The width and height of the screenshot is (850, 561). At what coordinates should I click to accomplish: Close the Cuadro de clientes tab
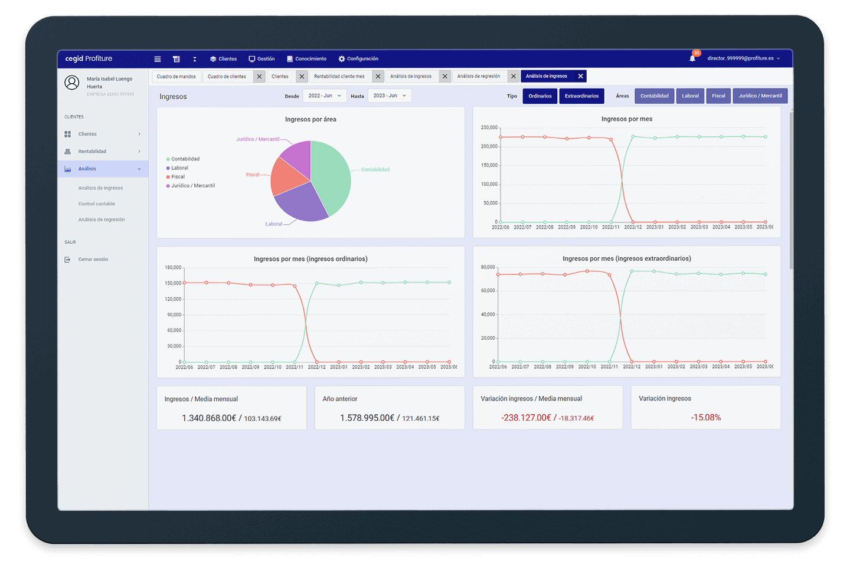click(259, 77)
